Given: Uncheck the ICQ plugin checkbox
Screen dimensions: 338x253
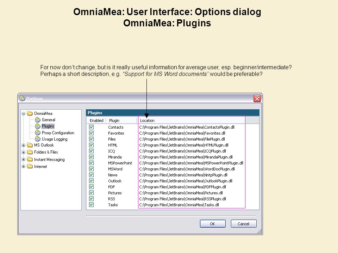Looking at the screenshot, I should point(92,151).
